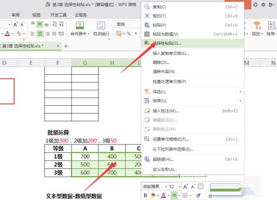The width and height of the screenshot is (277, 200).
Task: Click the format painter brush in mini toolbar
Action: tap(198, 195)
